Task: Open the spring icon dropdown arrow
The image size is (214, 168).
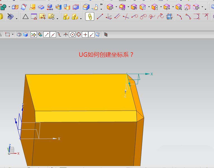Action: pos(17,19)
